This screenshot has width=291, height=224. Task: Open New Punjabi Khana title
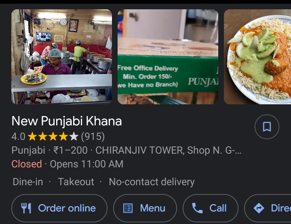pos(67,121)
